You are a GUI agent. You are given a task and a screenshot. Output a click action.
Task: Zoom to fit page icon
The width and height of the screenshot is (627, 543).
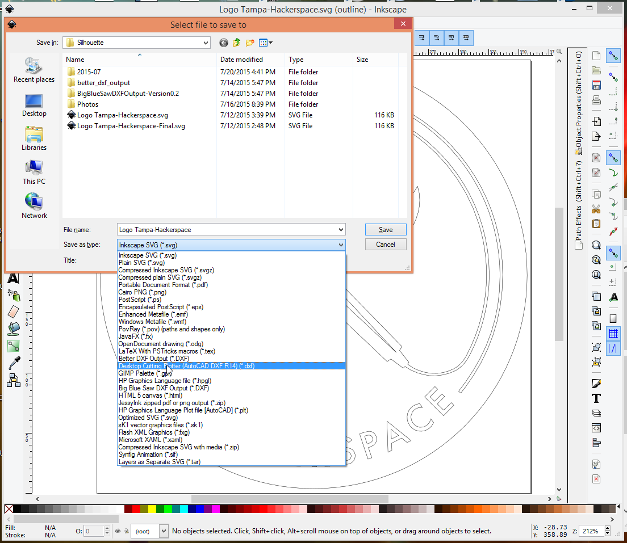(x=596, y=275)
